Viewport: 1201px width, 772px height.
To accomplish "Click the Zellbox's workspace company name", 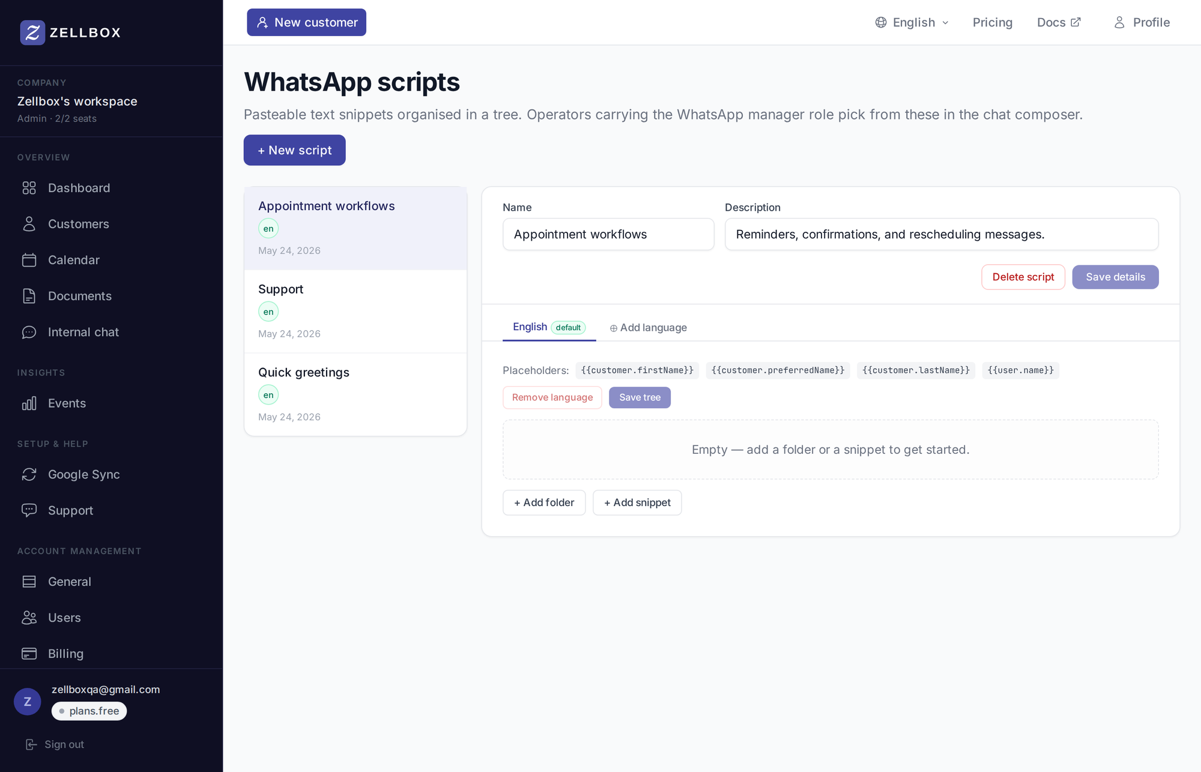I will click(x=77, y=101).
